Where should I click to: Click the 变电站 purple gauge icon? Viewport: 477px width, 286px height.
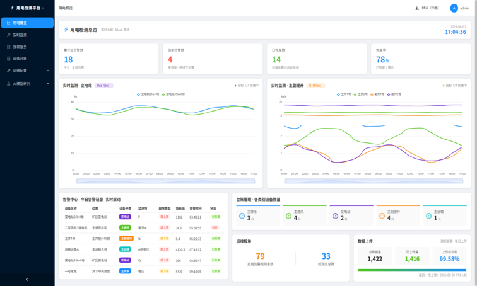335,215
